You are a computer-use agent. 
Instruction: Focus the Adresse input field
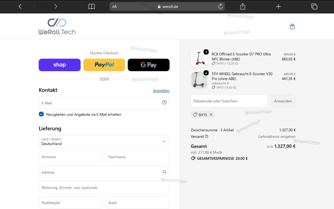tap(104, 172)
